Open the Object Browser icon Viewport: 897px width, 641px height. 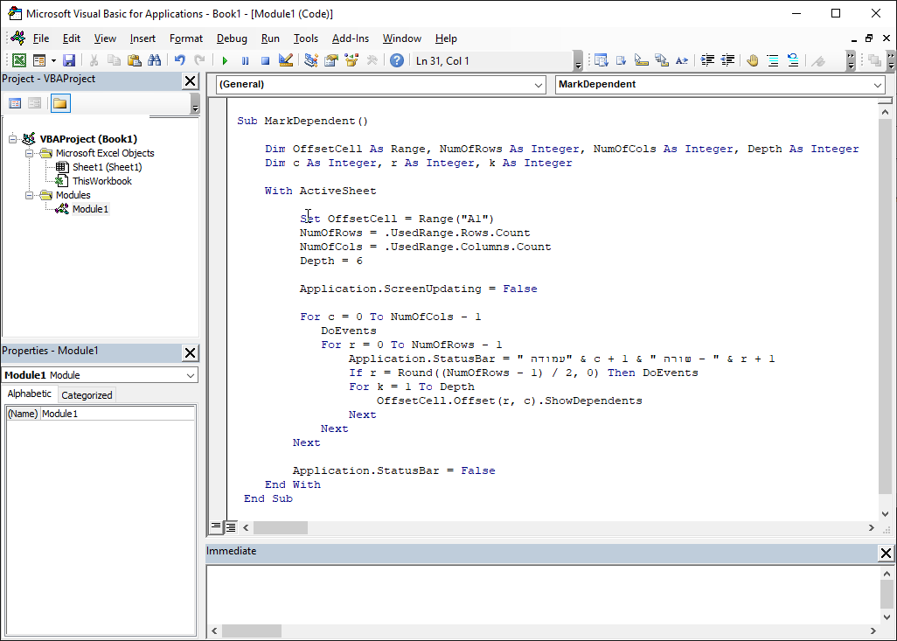(351, 60)
